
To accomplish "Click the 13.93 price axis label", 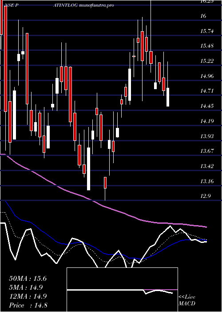I will click(207, 136).
